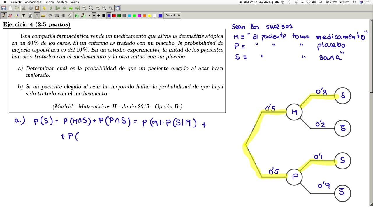Pick the white color swatch
Image resolution: width=373 pixels, height=210 pixels.
pos(154,15)
